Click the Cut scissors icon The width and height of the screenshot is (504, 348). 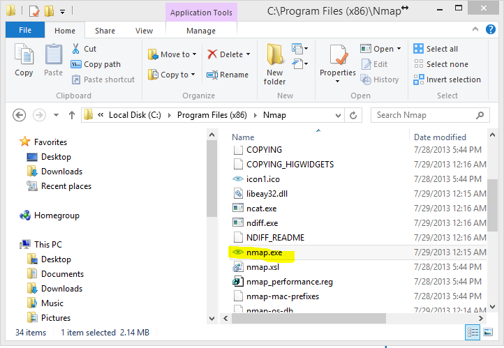click(76, 49)
